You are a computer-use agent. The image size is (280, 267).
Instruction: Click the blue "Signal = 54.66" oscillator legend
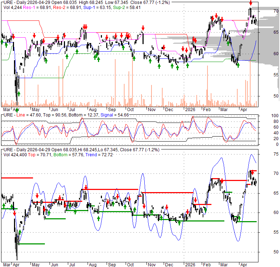[115, 115]
